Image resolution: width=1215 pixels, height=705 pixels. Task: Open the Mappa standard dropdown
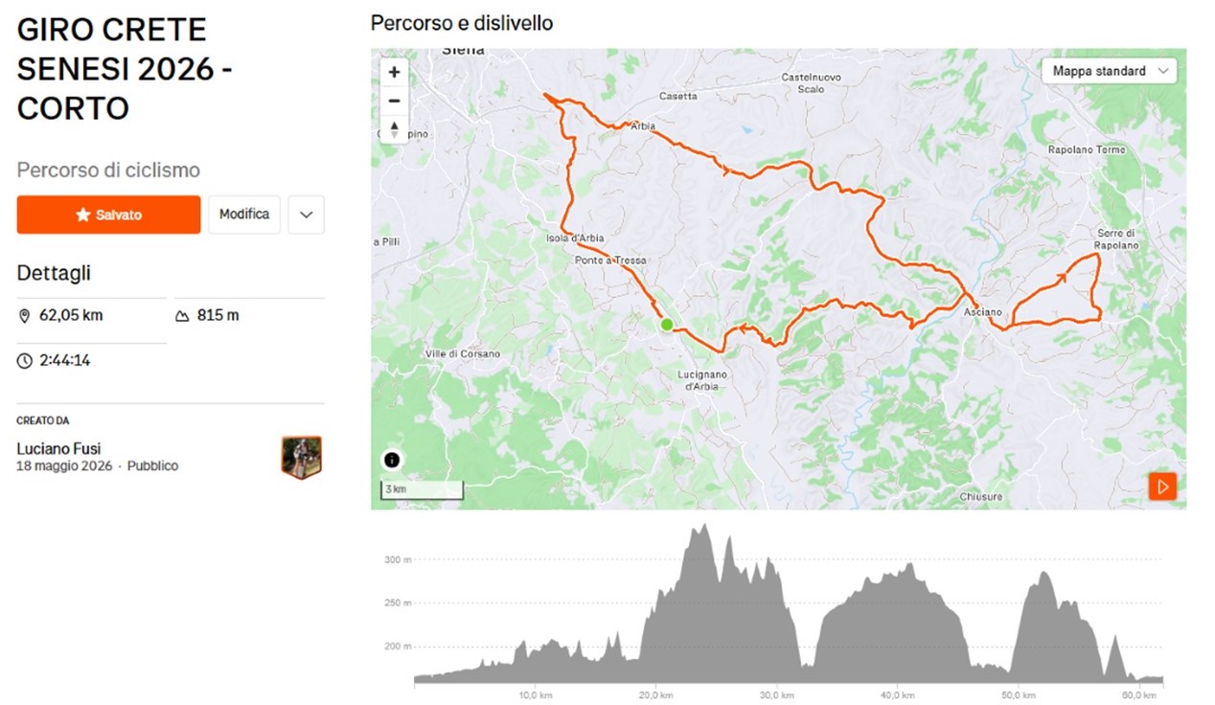coord(1109,71)
